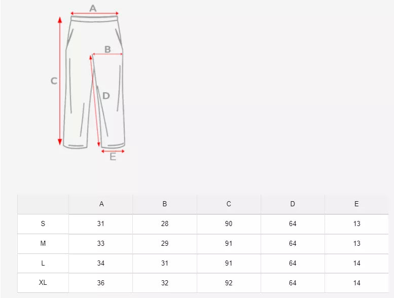This screenshot has height=298, width=394.
Task: Select column header B in size table
Action: point(165,204)
